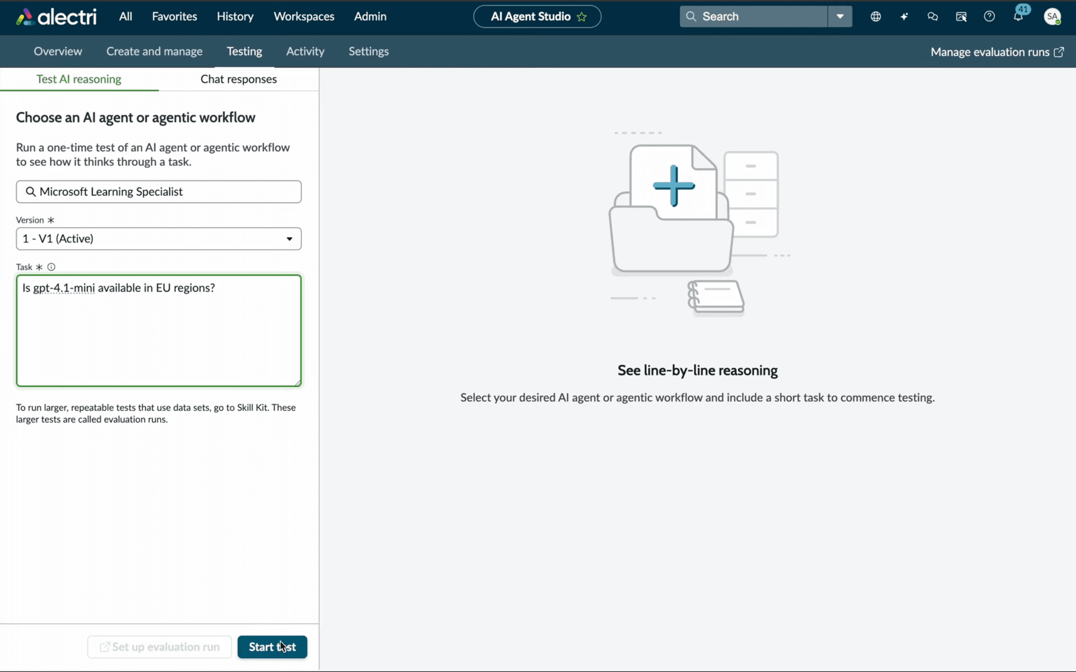This screenshot has width=1076, height=672.
Task: Favorite AI Agent Studio with the star
Action: pyautogui.click(x=582, y=17)
